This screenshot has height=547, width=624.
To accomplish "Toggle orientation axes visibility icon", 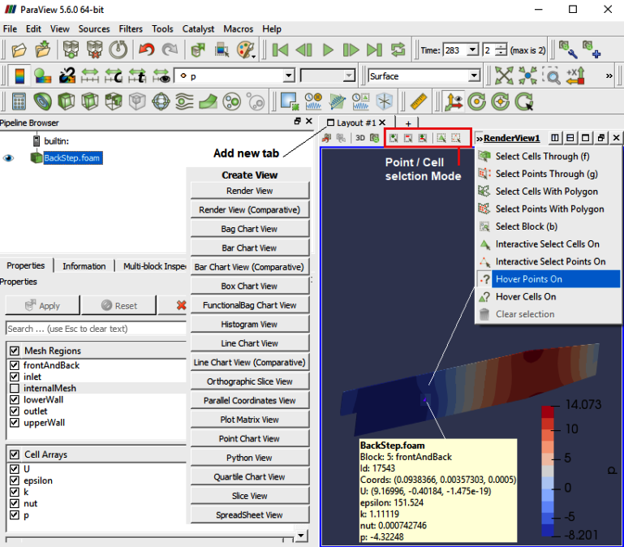I will tap(454, 101).
